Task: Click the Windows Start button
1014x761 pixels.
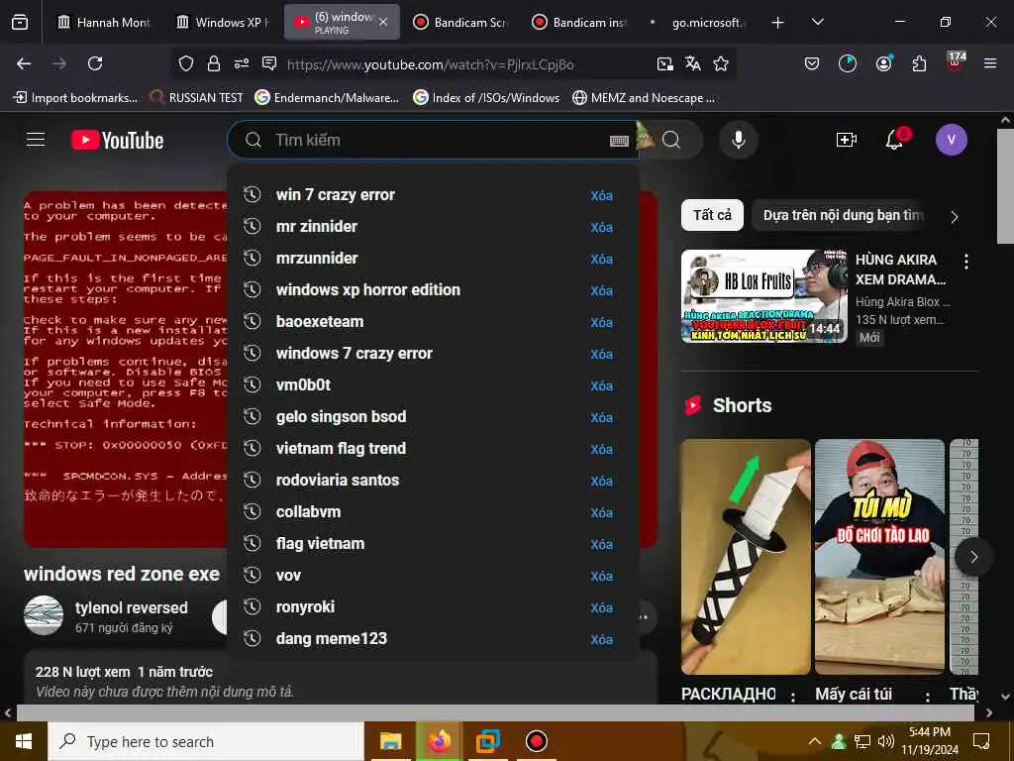Action: 24,741
